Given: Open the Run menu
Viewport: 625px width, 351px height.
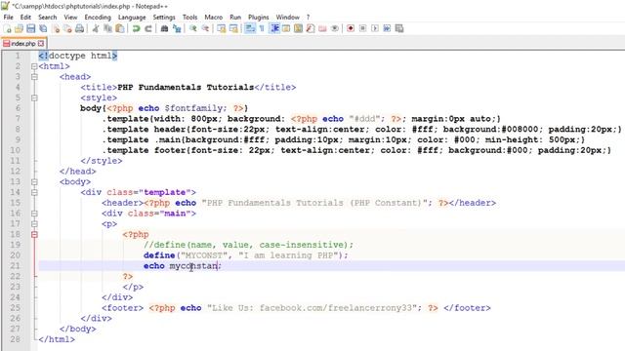Looking at the screenshot, I should pyautogui.click(x=235, y=18).
